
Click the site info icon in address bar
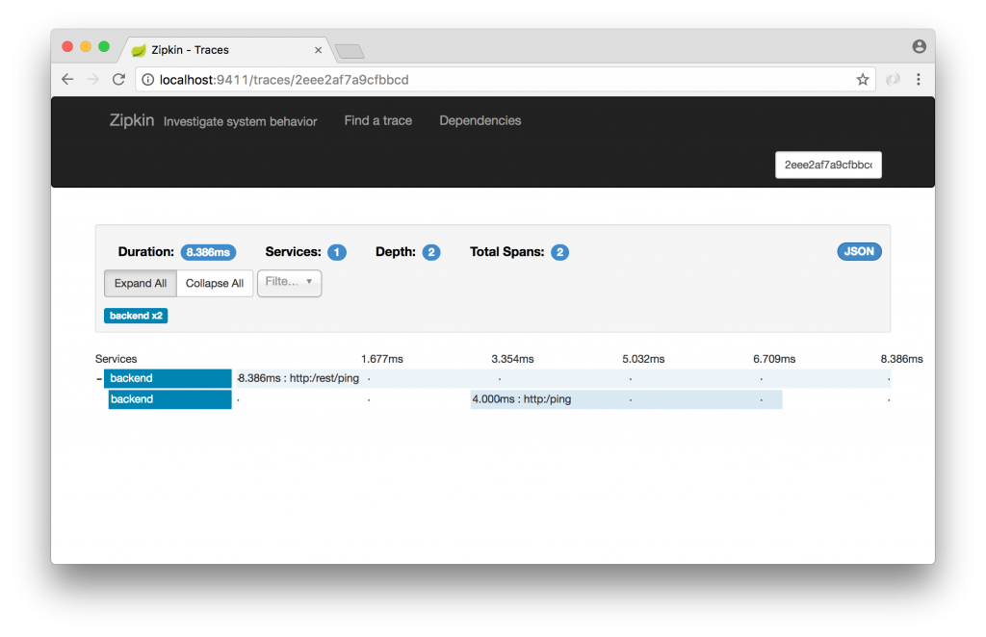[x=147, y=80]
